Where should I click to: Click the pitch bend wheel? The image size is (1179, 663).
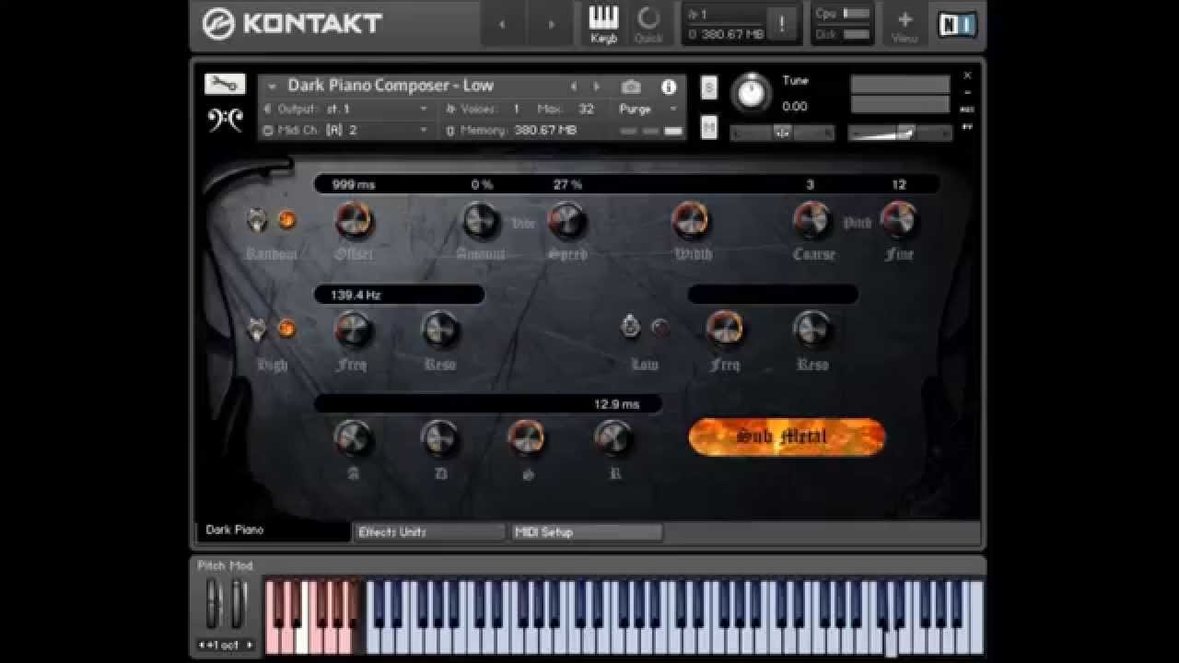point(214,604)
